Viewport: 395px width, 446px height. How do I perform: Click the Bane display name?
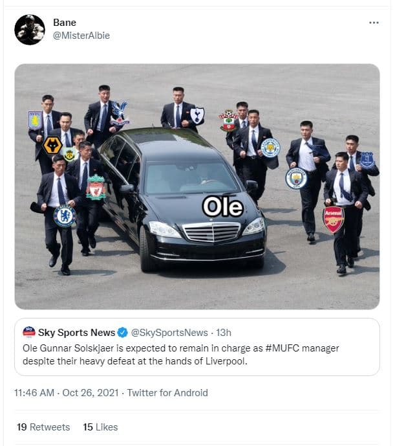click(65, 23)
